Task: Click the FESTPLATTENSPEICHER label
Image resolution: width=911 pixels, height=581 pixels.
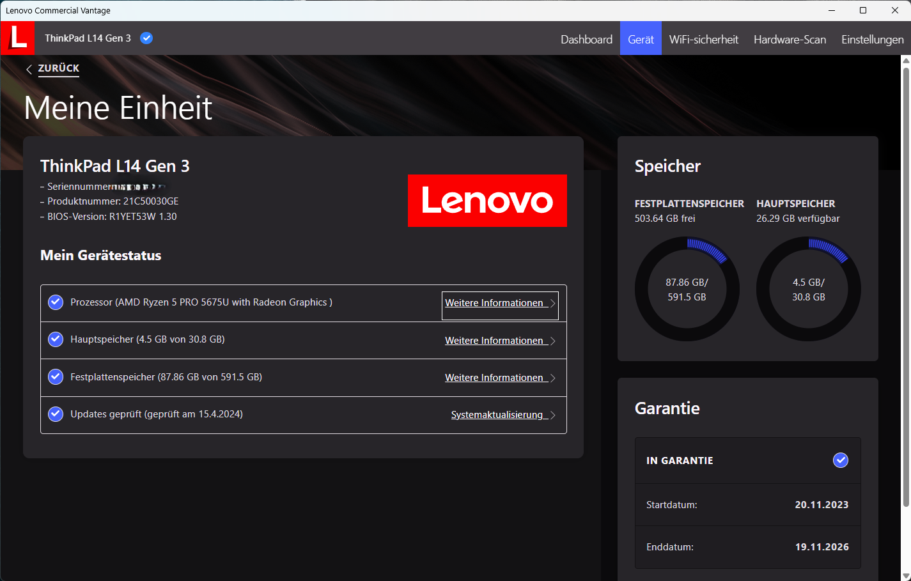Action: point(689,204)
